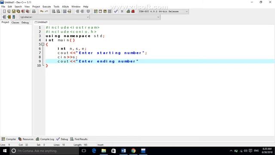Viewport: 275px width, 155px height.
Task: Click the 'int n,s,e;' declaration line
Action: click(72, 49)
